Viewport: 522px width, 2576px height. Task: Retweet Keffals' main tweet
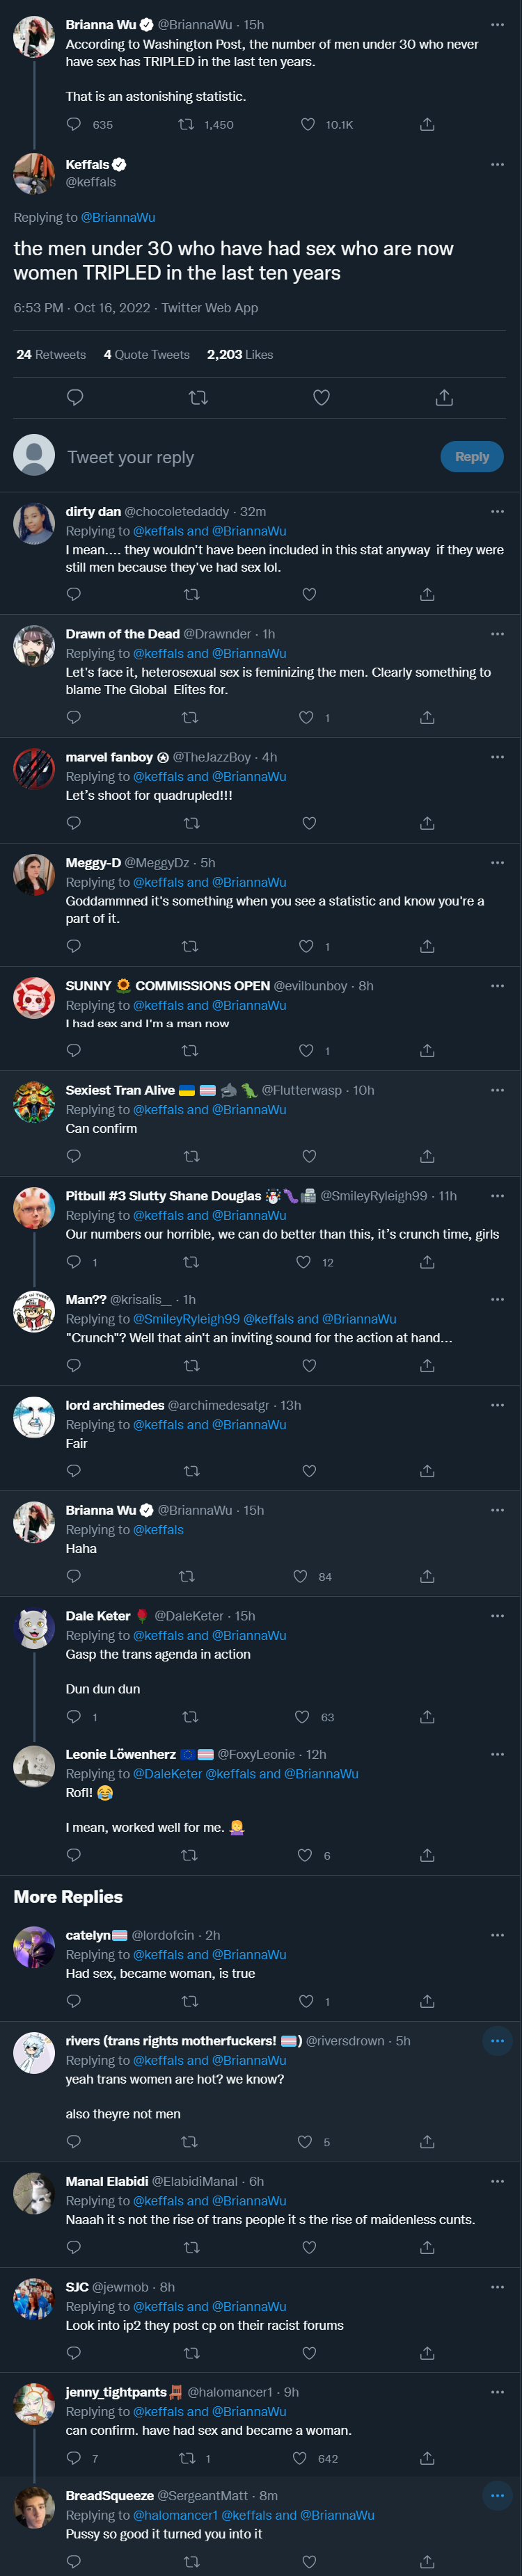click(x=198, y=398)
